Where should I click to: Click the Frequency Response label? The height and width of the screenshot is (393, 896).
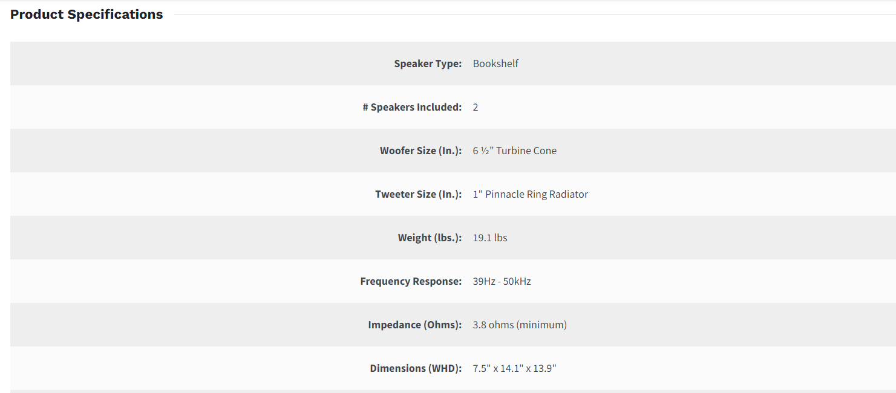(x=411, y=281)
